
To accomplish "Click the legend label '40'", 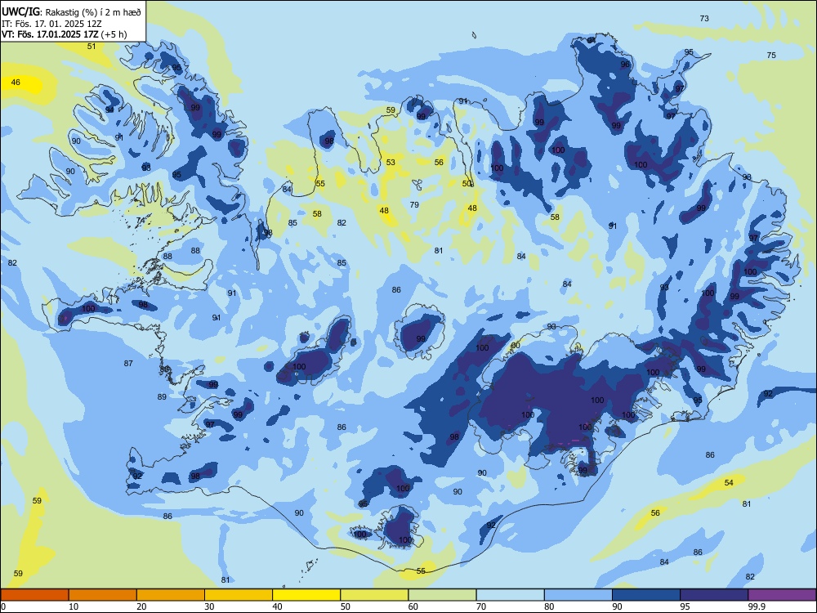I will 278,606.
